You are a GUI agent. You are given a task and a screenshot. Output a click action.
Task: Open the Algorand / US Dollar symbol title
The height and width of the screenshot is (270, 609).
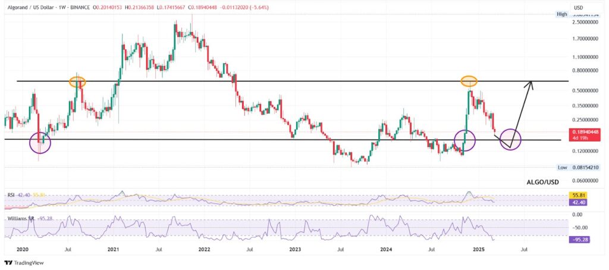(x=37, y=7)
